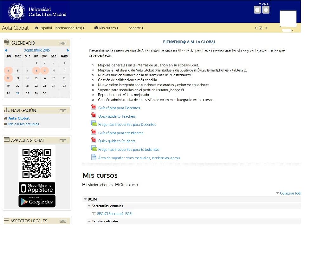The height and width of the screenshot is (253, 317).
Task: Open the messages envelope icon
Action: (260, 28)
